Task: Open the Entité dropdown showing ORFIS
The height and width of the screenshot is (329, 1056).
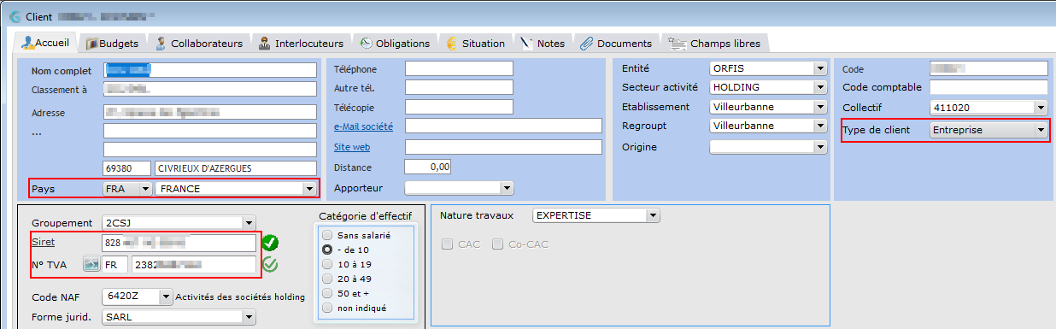Action: click(820, 68)
